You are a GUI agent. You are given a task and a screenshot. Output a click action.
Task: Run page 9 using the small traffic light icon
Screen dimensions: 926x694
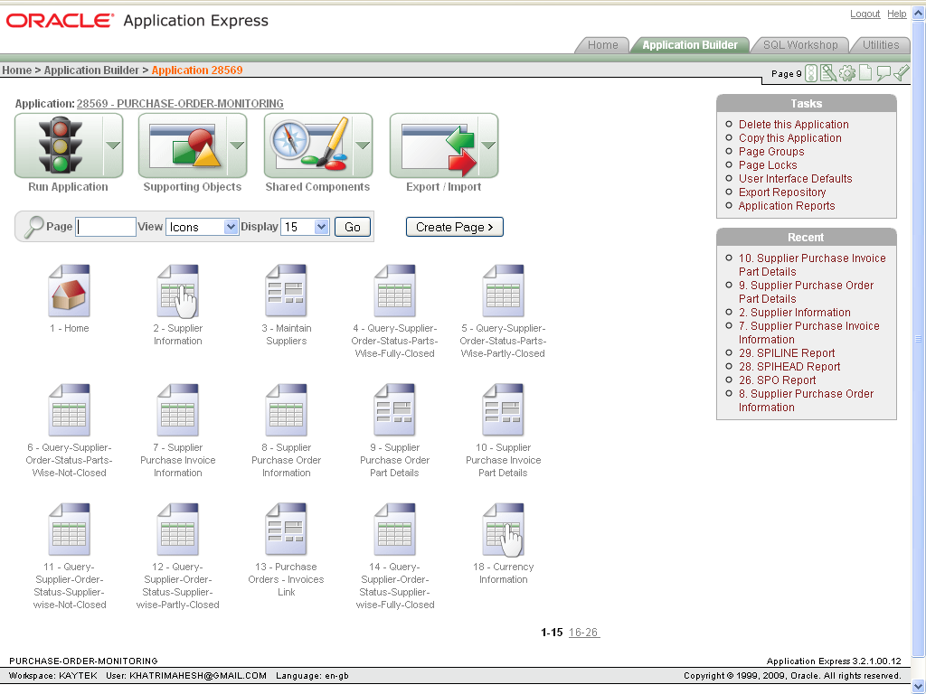point(811,73)
